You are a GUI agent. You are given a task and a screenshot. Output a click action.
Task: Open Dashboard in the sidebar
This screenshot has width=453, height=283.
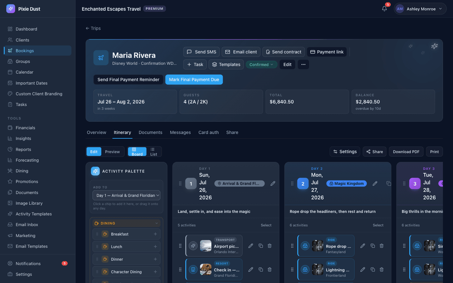[37, 29]
